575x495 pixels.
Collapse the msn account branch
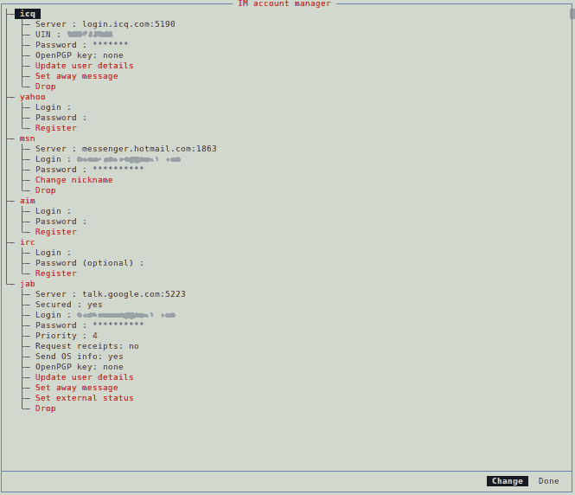[x=28, y=138]
